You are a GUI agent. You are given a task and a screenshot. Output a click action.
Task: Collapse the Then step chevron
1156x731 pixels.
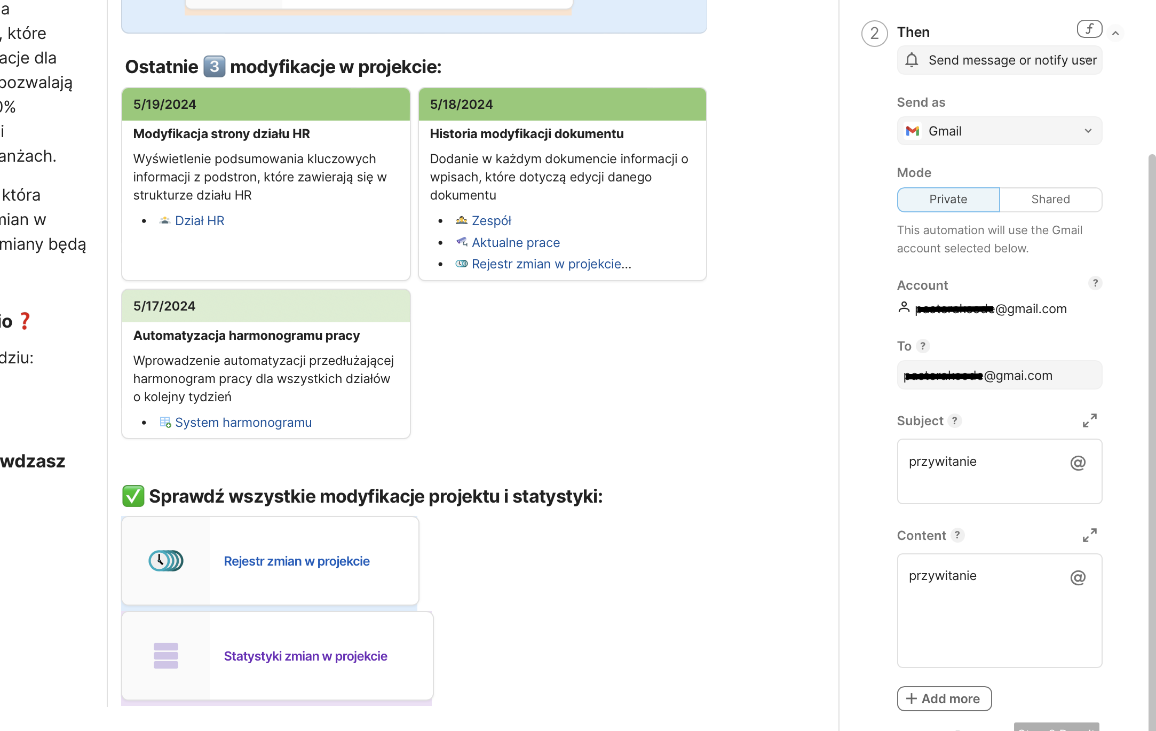tap(1115, 33)
